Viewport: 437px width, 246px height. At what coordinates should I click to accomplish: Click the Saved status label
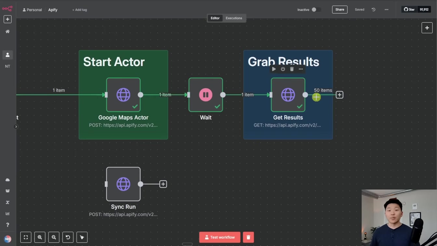point(359,10)
